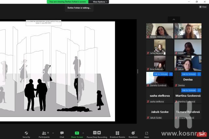Open the Security shield icon
Screen dimensions: 209x139
click(x=26, y=133)
